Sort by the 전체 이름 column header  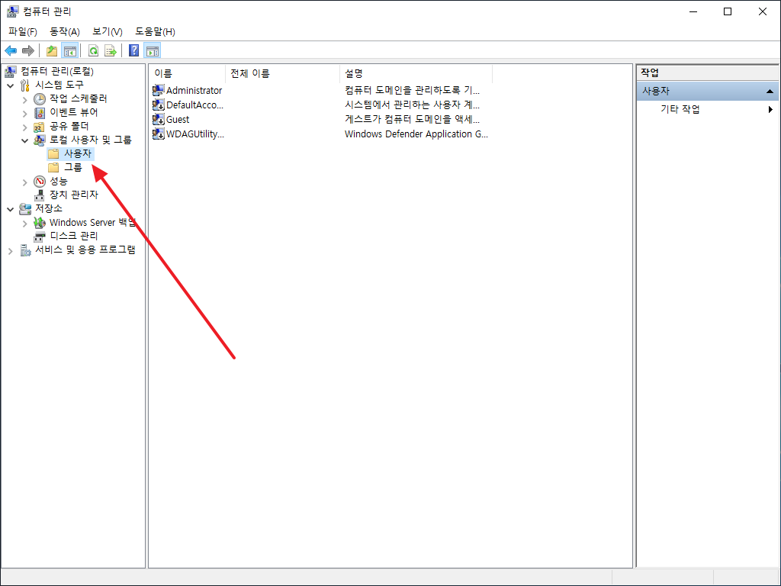pos(282,73)
